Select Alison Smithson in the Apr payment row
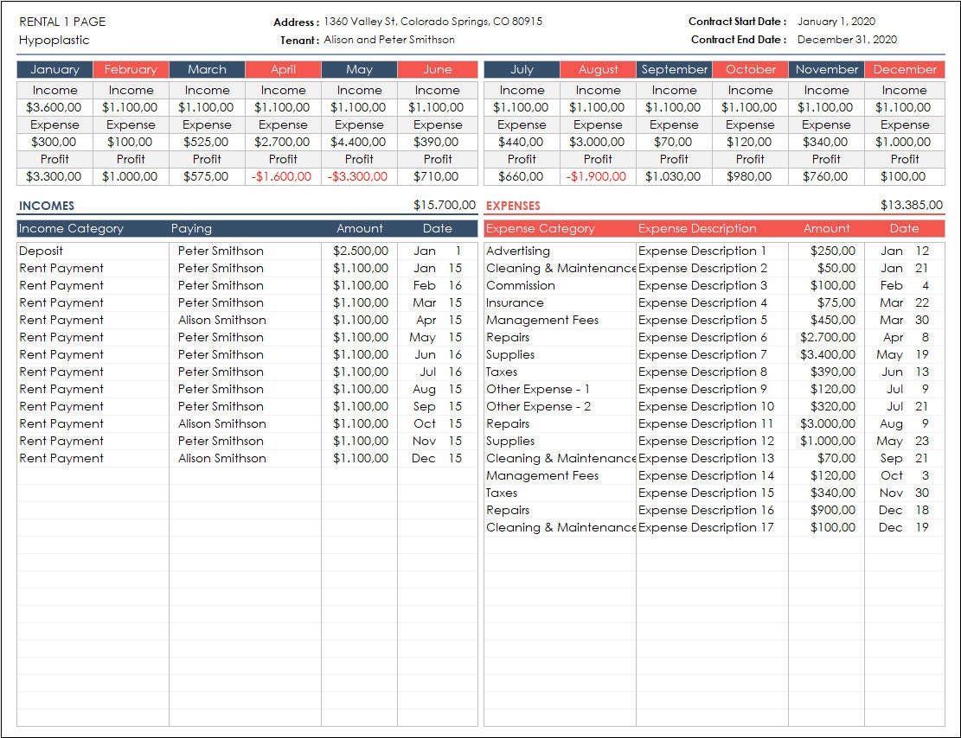 click(x=221, y=321)
